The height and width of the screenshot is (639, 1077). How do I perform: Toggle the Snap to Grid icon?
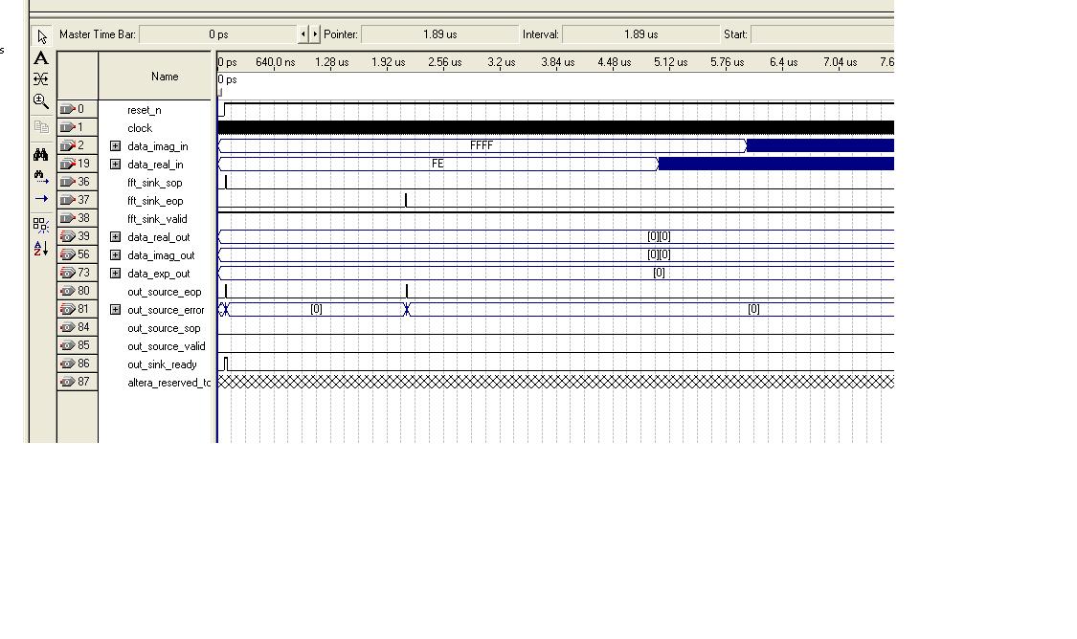pyautogui.click(x=41, y=225)
